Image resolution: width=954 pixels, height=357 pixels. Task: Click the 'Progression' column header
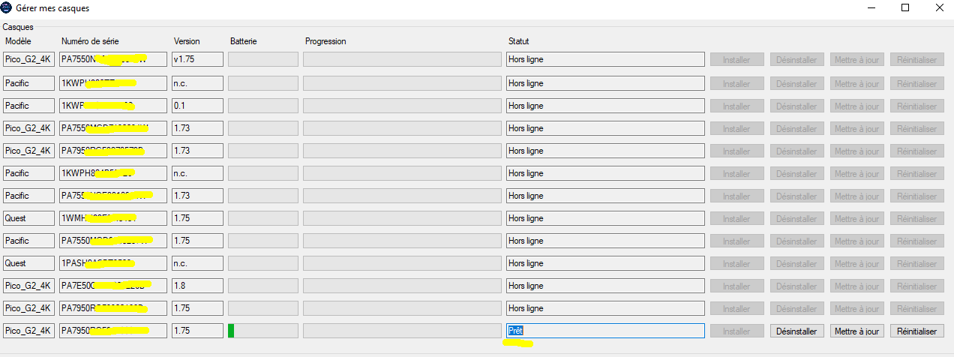(325, 41)
